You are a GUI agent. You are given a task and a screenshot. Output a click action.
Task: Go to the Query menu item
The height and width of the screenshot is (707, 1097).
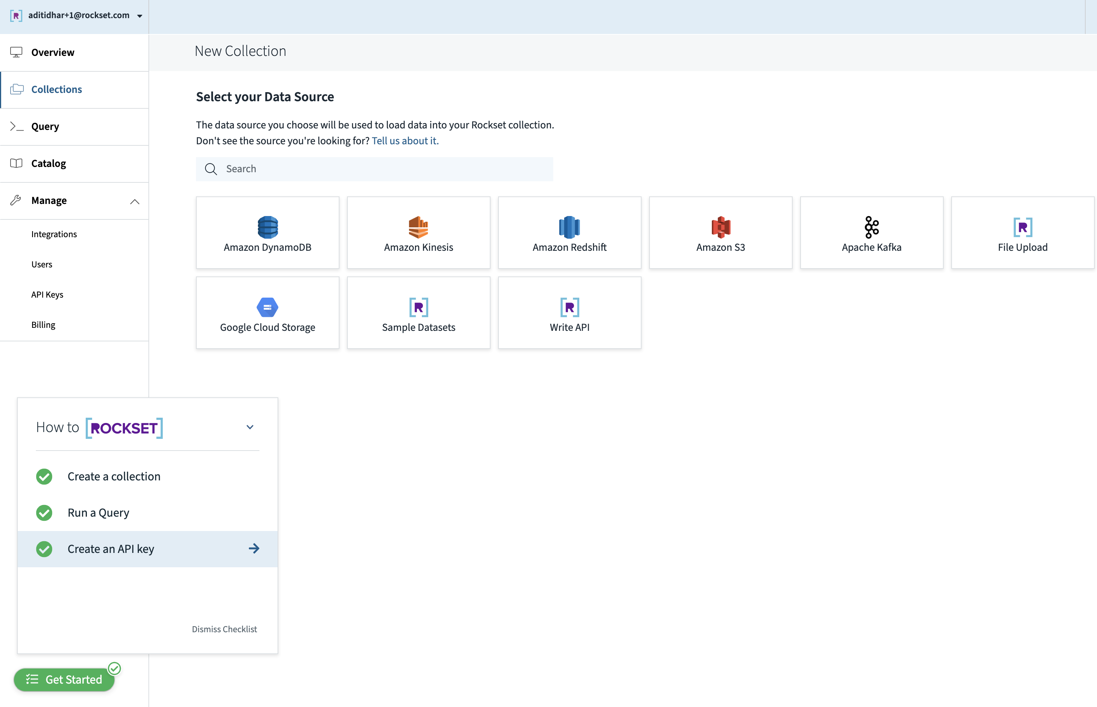(x=45, y=126)
